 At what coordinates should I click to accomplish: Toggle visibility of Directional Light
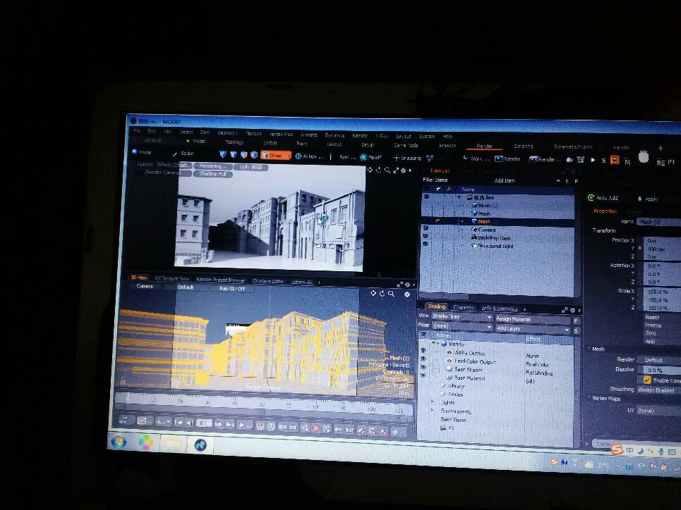click(x=426, y=244)
